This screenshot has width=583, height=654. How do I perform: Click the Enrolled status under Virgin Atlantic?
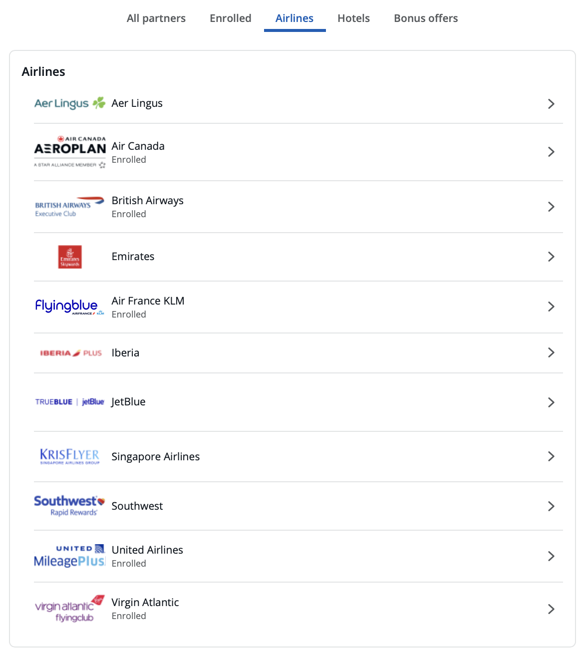pyautogui.click(x=129, y=616)
